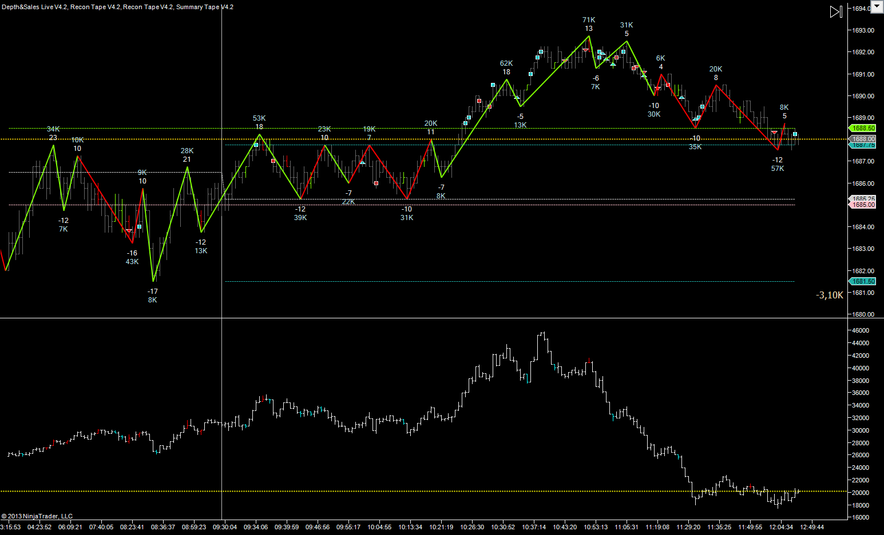The height and width of the screenshot is (535, 884).
Task: Click the 34K swing volume label
Action: point(53,129)
